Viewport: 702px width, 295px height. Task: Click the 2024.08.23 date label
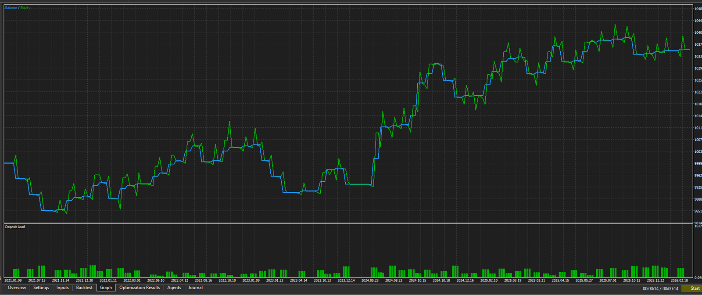pos(394,280)
